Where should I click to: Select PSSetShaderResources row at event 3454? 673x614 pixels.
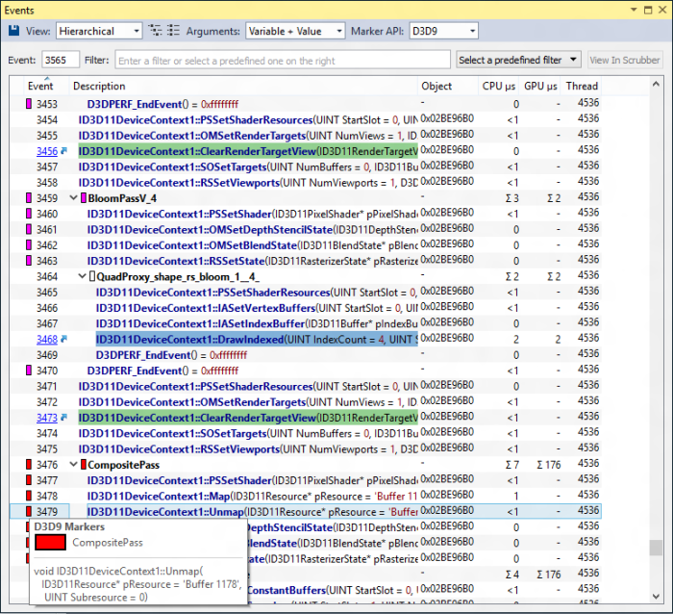click(306, 119)
